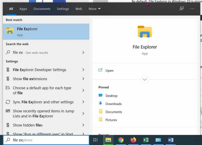Click the File Explorer Developer Settings icon
The width and height of the screenshot is (202, 145).
[8, 70]
